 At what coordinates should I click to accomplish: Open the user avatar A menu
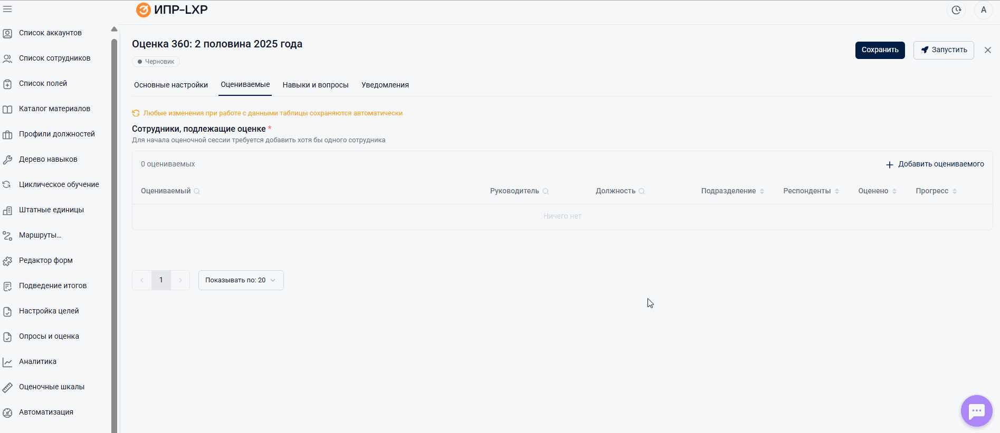pos(984,10)
